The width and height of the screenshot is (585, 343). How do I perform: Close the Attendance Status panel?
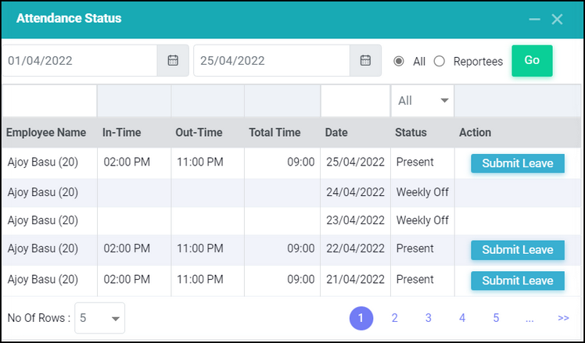pos(557,19)
